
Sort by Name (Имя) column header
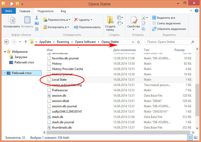coord(49,50)
